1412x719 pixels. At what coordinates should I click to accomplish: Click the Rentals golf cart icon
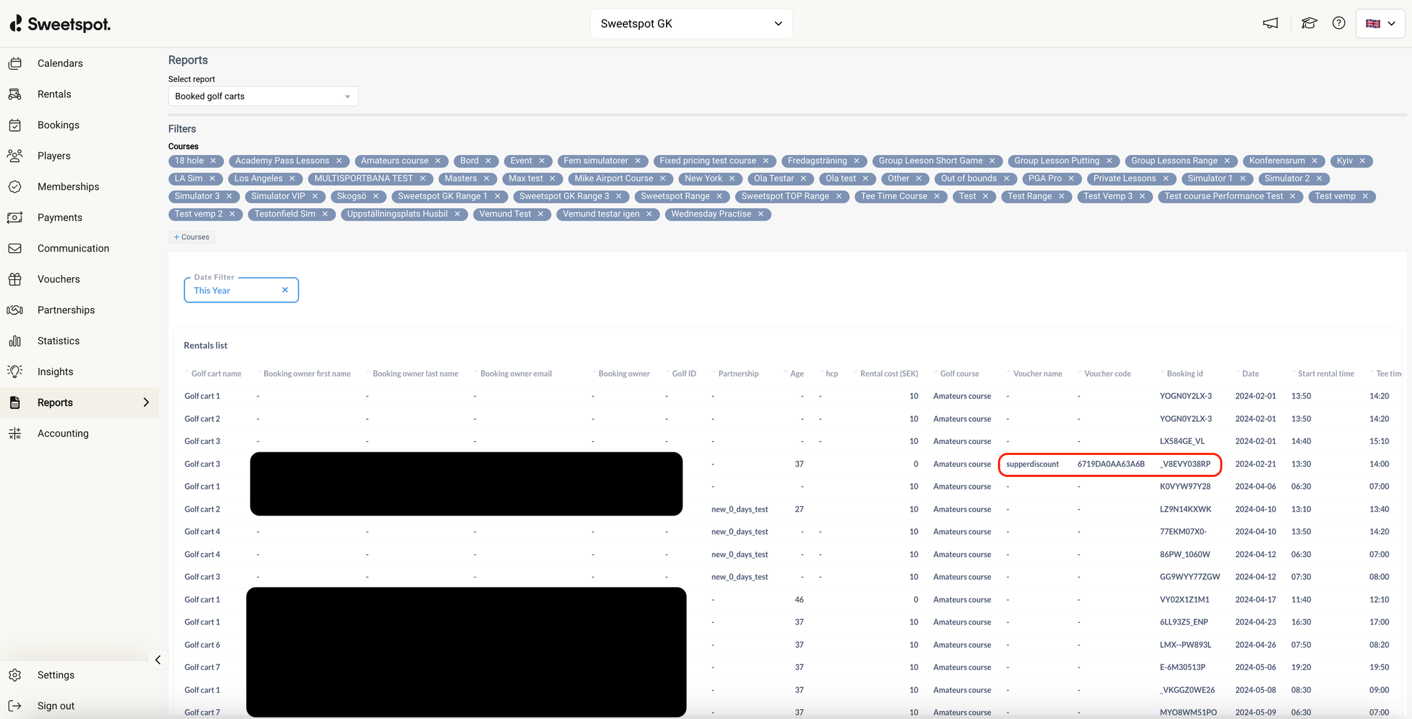[15, 94]
